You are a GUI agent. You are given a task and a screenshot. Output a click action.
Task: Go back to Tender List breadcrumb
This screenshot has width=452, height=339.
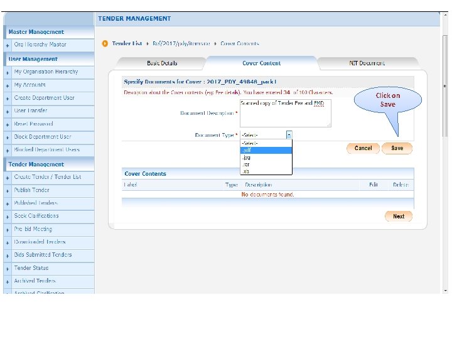pos(127,43)
